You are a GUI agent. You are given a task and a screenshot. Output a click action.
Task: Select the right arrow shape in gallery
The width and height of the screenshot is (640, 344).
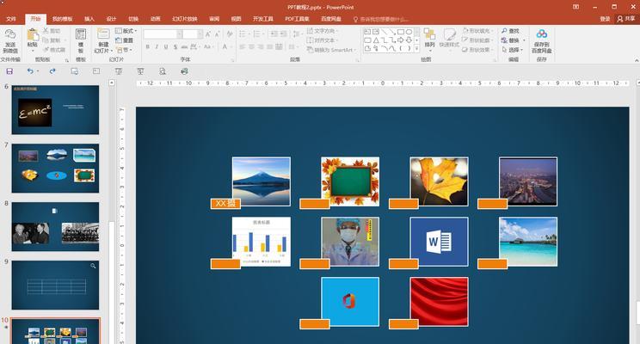coord(400,40)
